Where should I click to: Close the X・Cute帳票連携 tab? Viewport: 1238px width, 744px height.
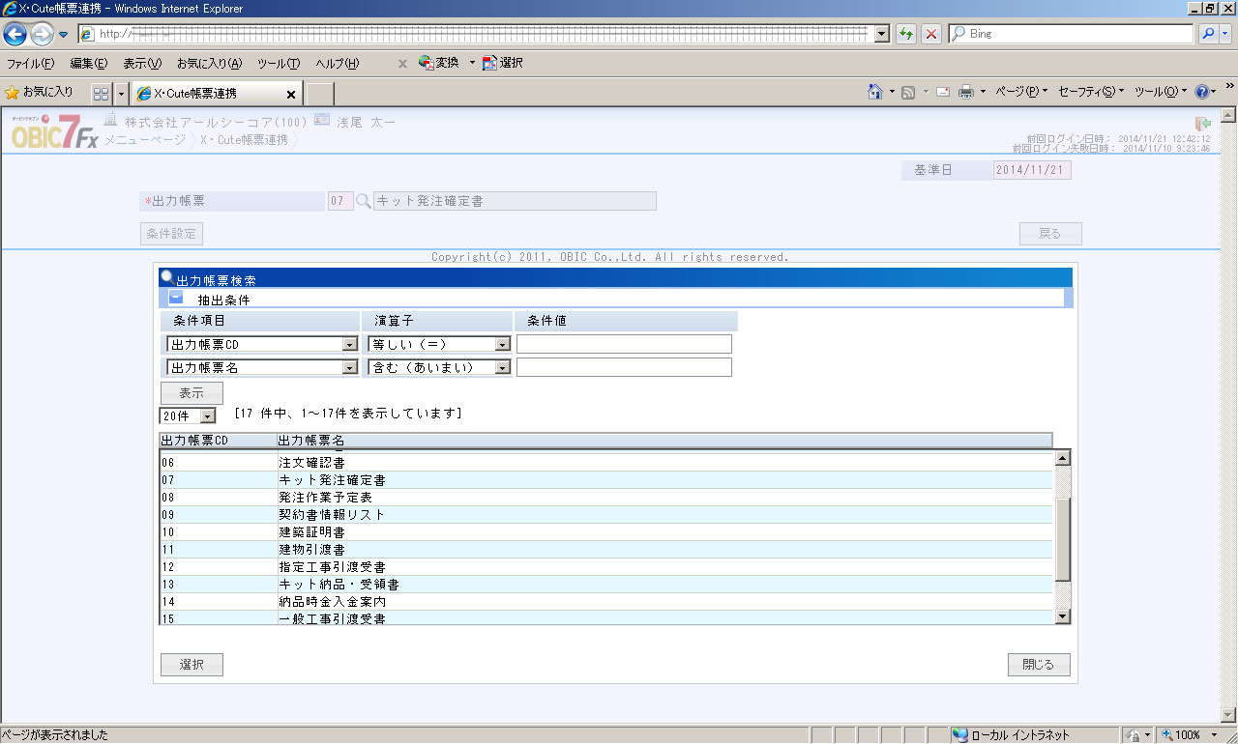tap(291, 95)
